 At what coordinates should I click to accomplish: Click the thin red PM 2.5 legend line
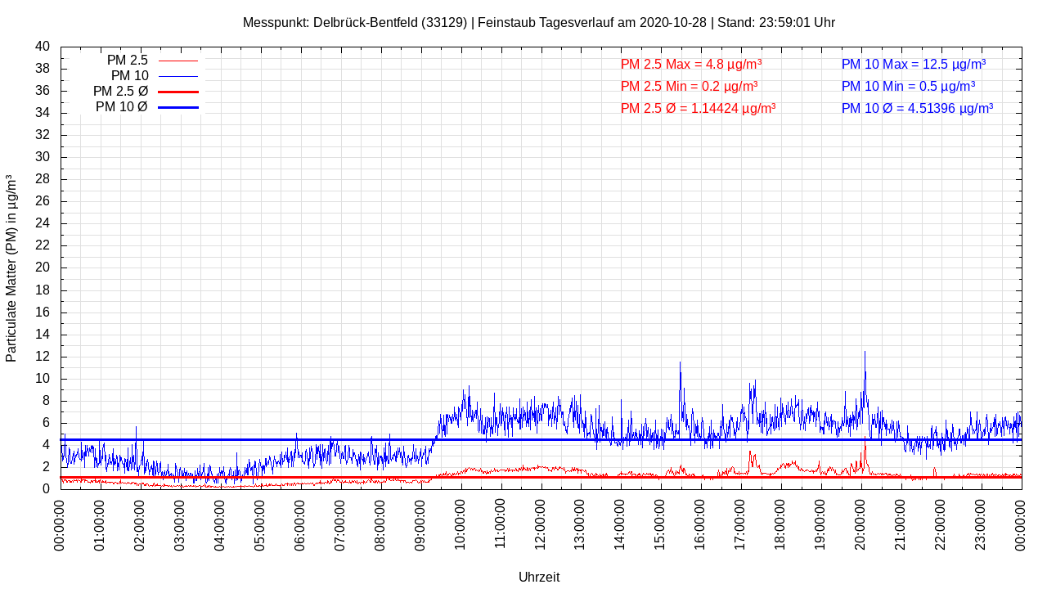click(177, 61)
